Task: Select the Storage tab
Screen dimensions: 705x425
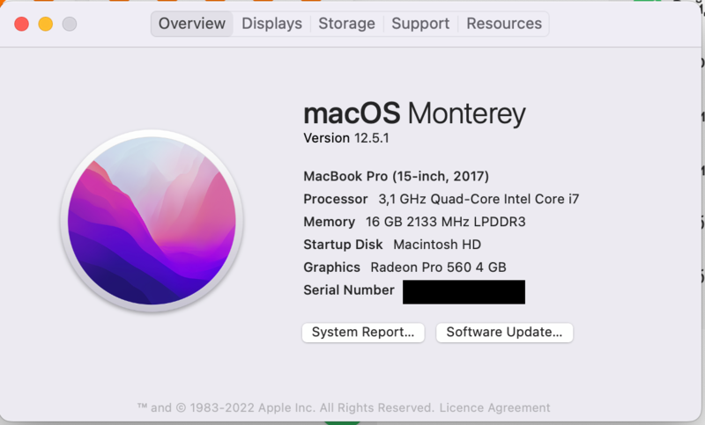Action: 346,24
